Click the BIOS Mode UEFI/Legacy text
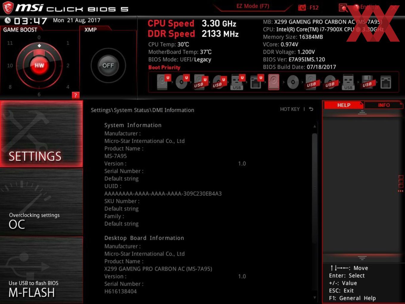This screenshot has width=405, height=304. (x=180, y=60)
